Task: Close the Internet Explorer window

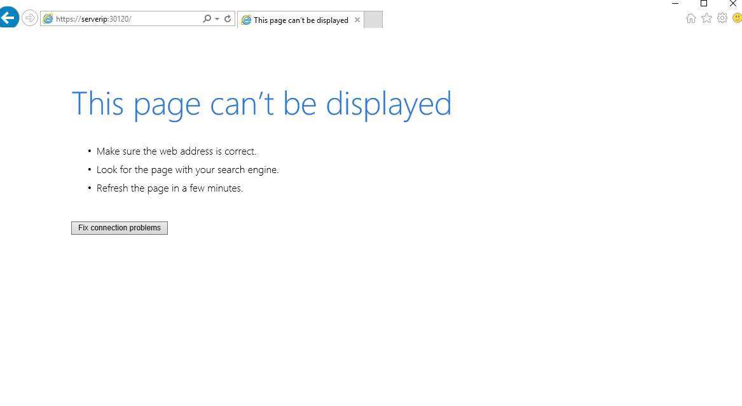Action: coord(732,4)
